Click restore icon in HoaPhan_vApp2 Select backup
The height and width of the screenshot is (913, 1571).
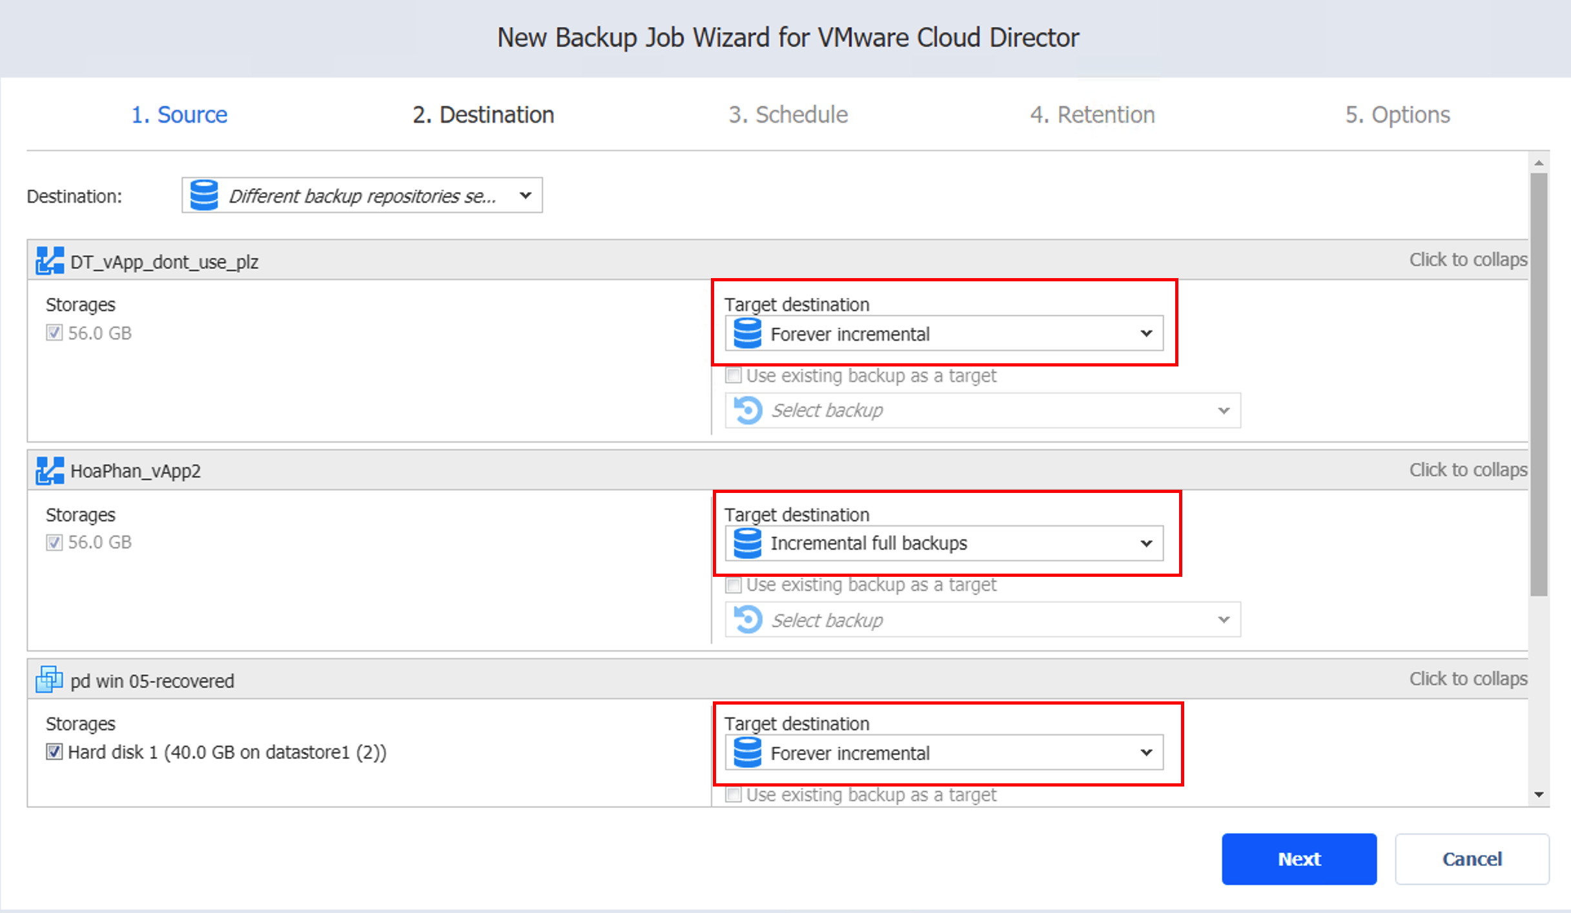point(748,619)
